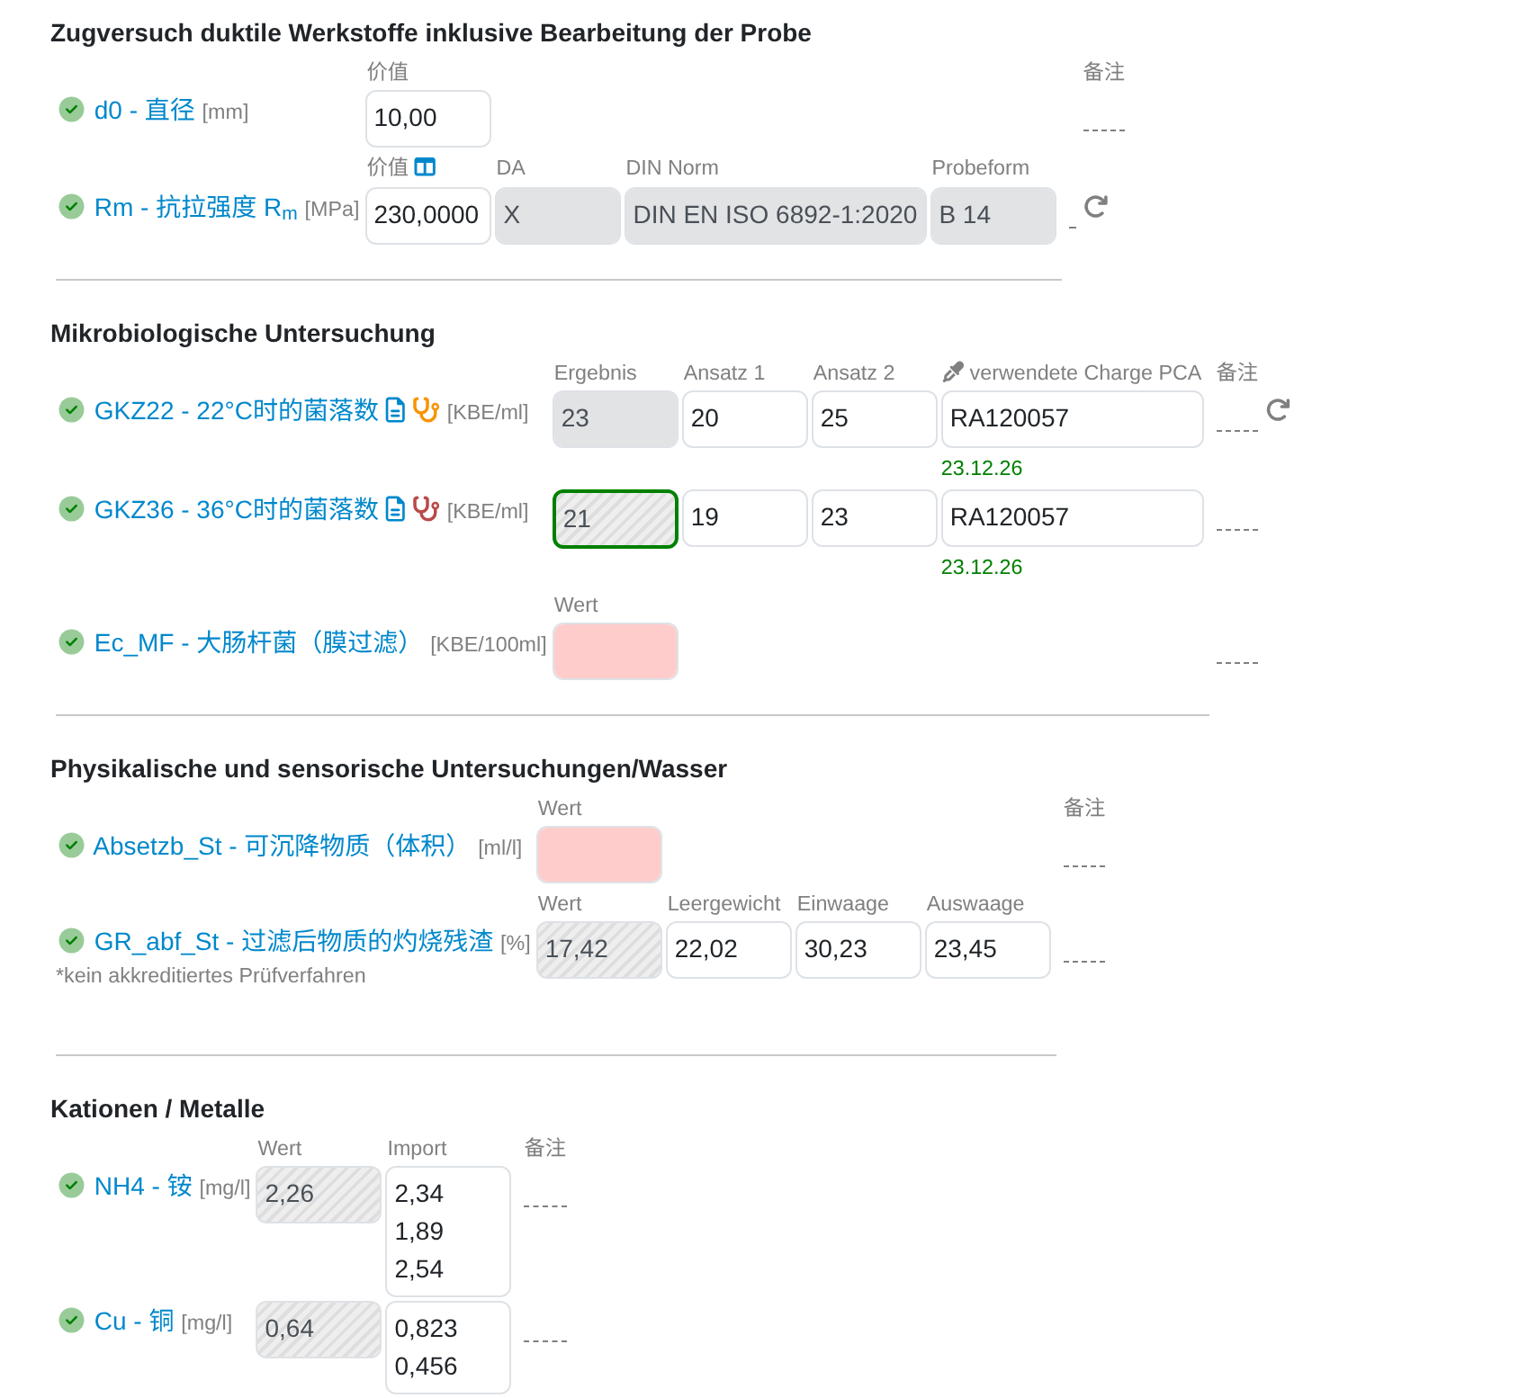The image size is (1519, 1398).
Task: Click the column layout icon next to 价值
Action: click(x=425, y=167)
